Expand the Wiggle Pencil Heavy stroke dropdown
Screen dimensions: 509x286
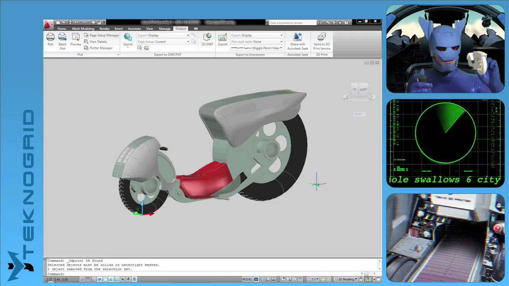(257, 48)
